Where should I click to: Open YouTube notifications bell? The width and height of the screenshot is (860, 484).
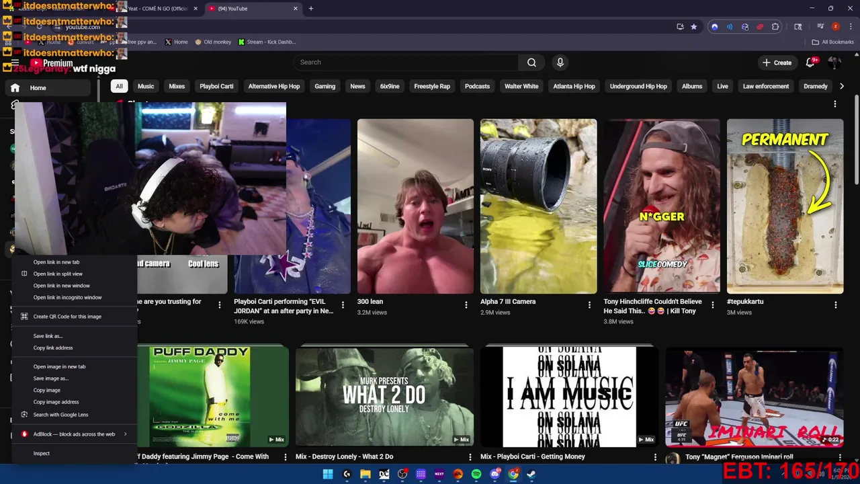point(811,62)
